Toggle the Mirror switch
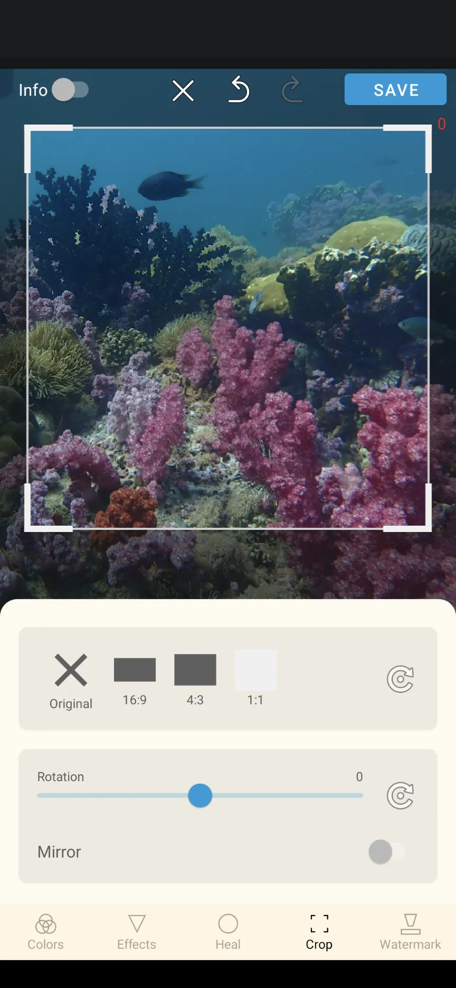 [x=387, y=852]
